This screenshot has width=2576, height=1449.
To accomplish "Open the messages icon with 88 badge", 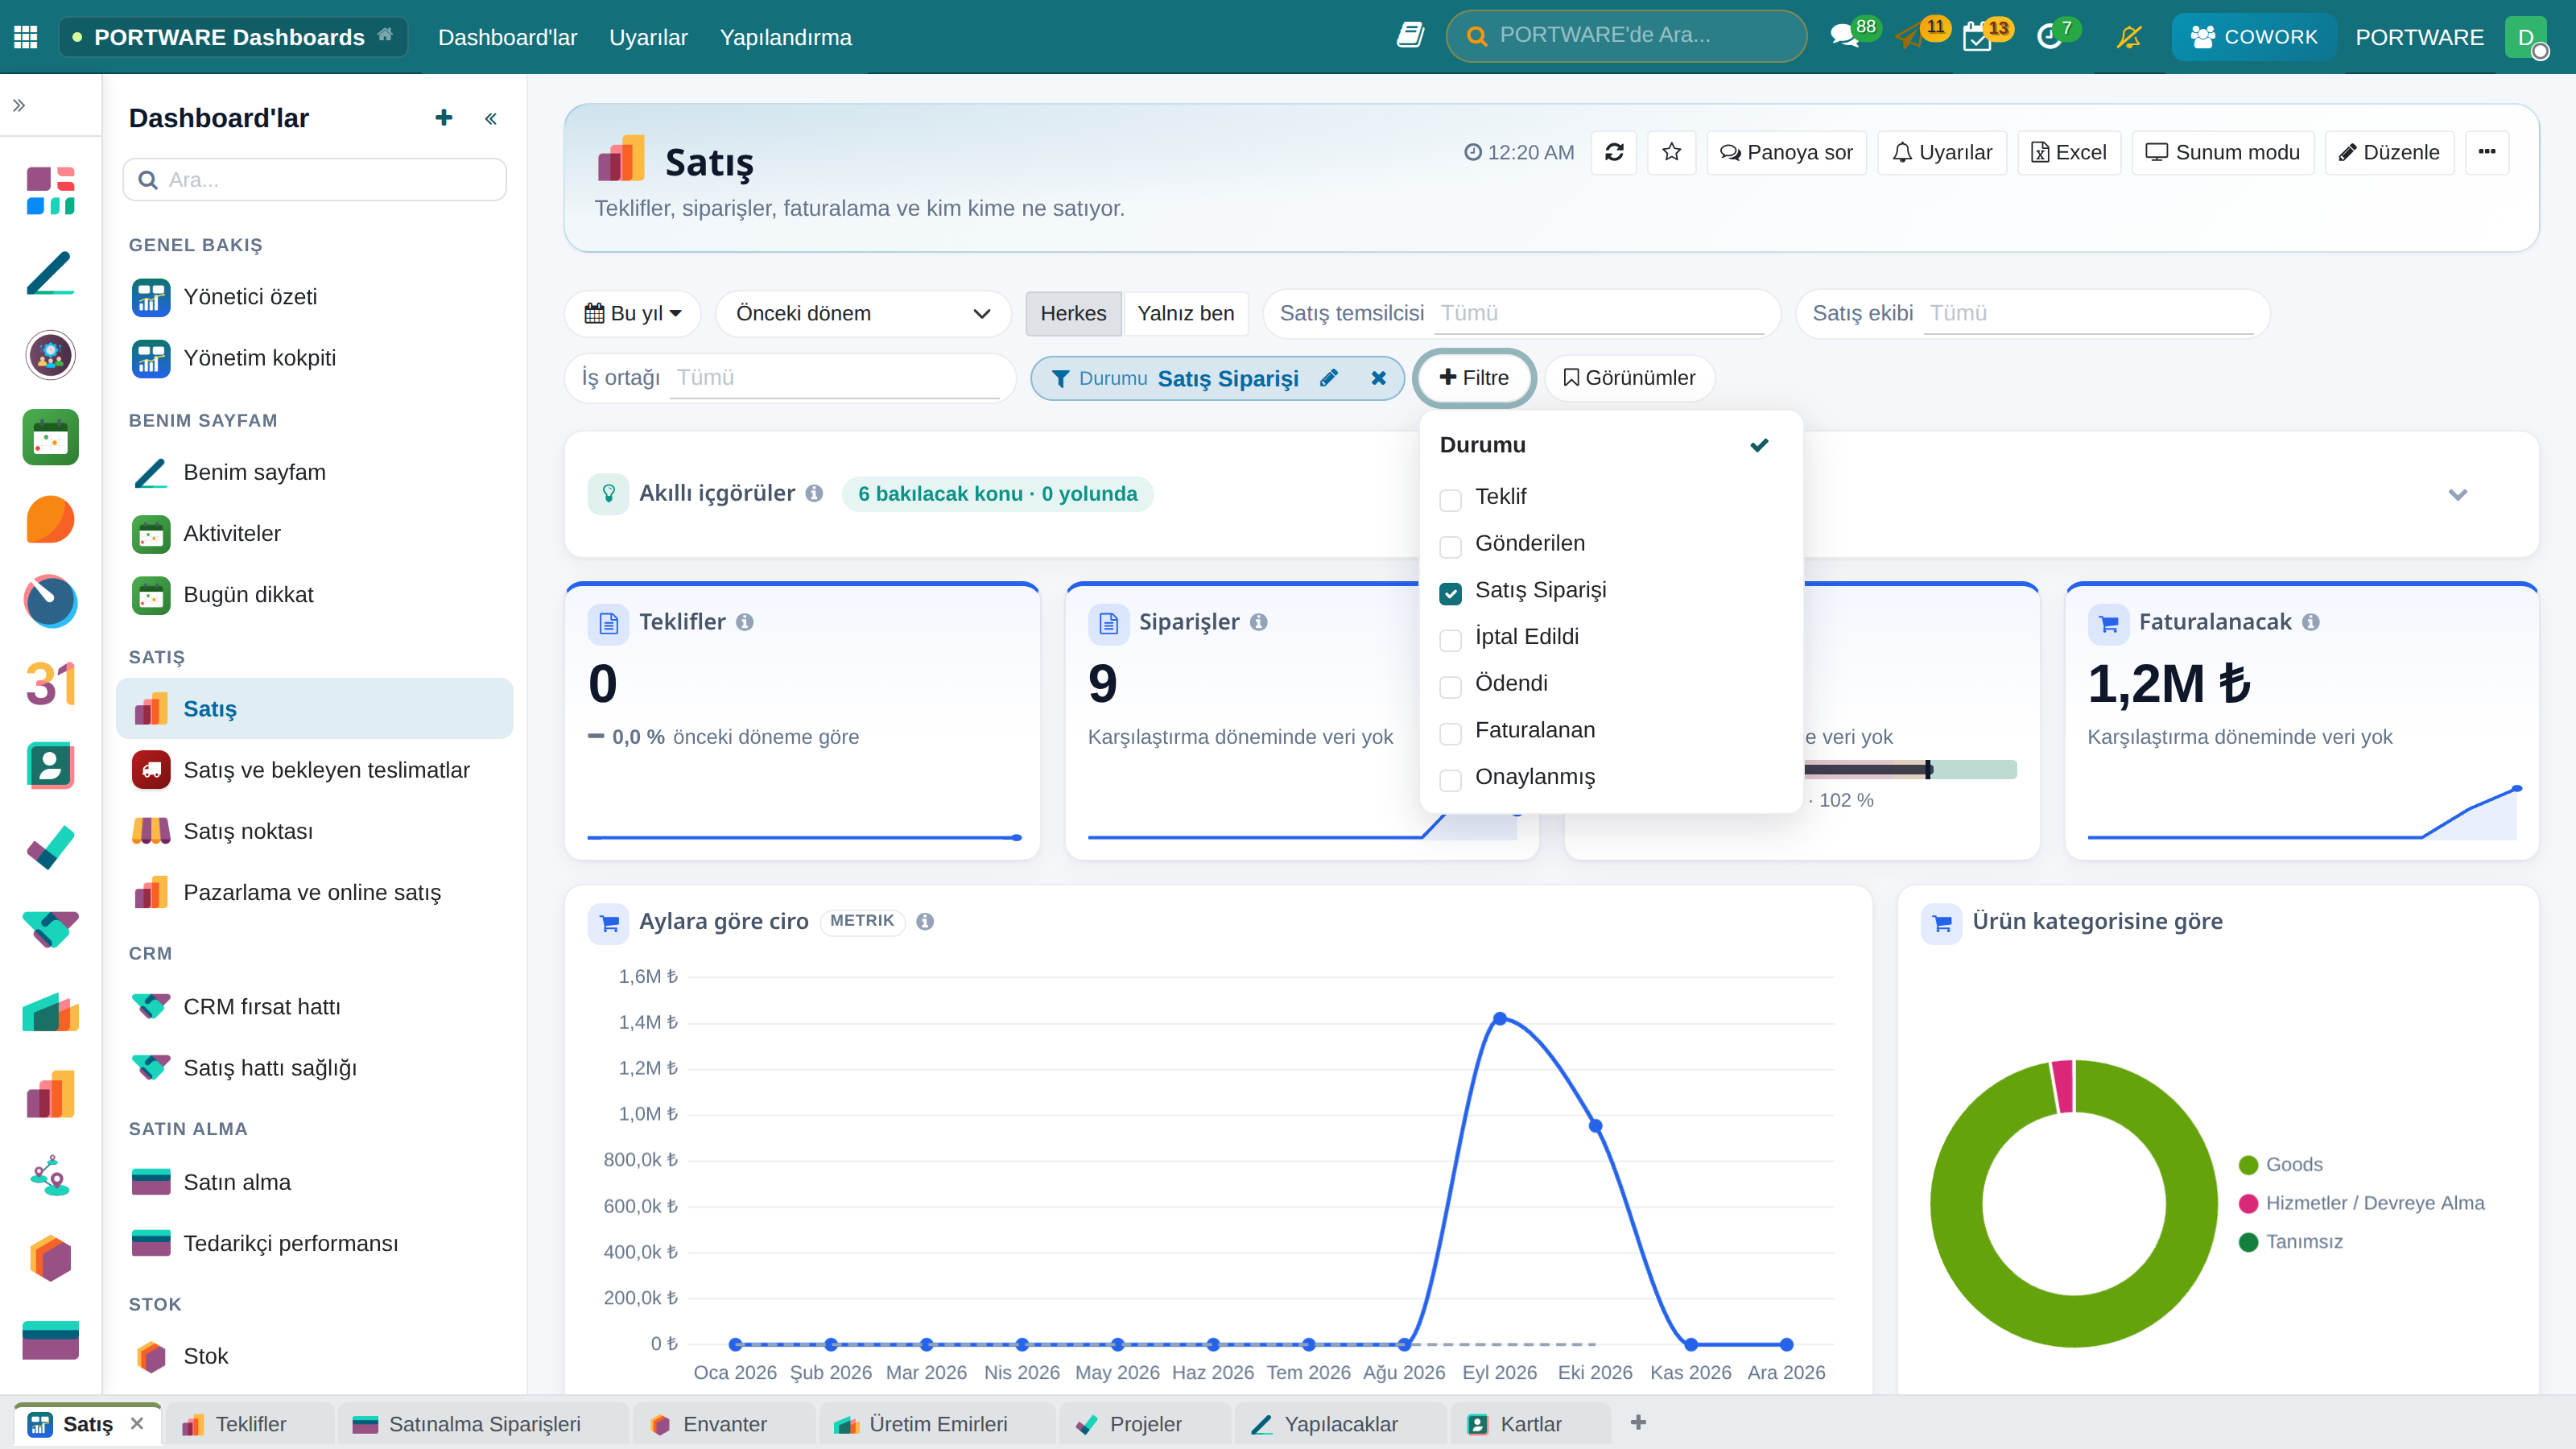I will [x=1843, y=37].
